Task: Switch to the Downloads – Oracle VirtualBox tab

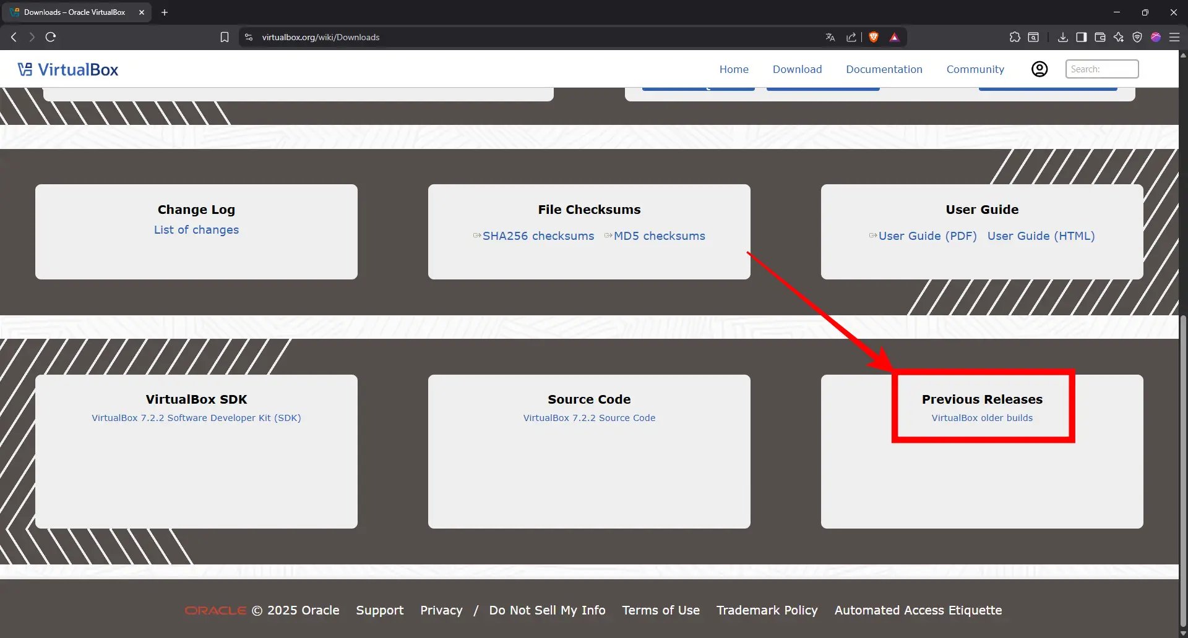Action: [74, 12]
